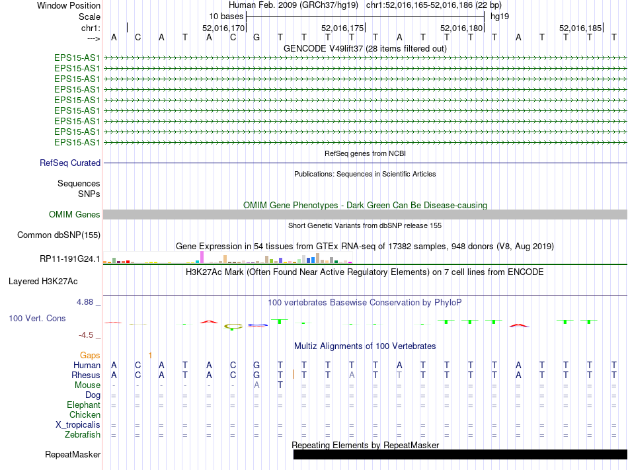Image resolution: width=628 pixels, height=470 pixels.
Task: Click the Chicken alignment row label
Action: tap(85, 414)
